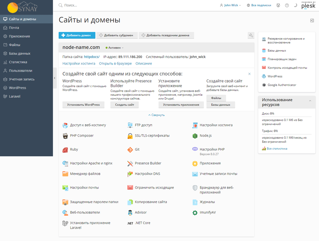The width and height of the screenshot is (319, 241).
Task: Open the httpdocs/ folder link
Action: [x=92, y=57]
